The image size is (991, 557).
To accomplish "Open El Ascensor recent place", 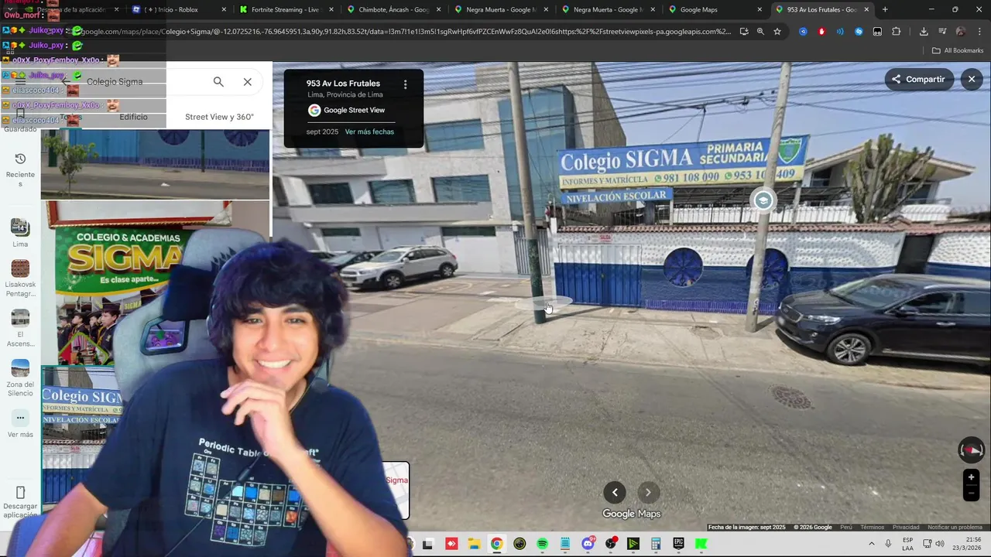I will pyautogui.click(x=20, y=328).
